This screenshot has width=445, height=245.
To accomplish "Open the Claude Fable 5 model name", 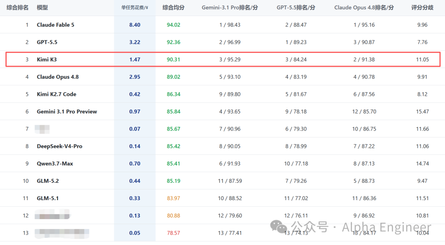I will [55, 25].
